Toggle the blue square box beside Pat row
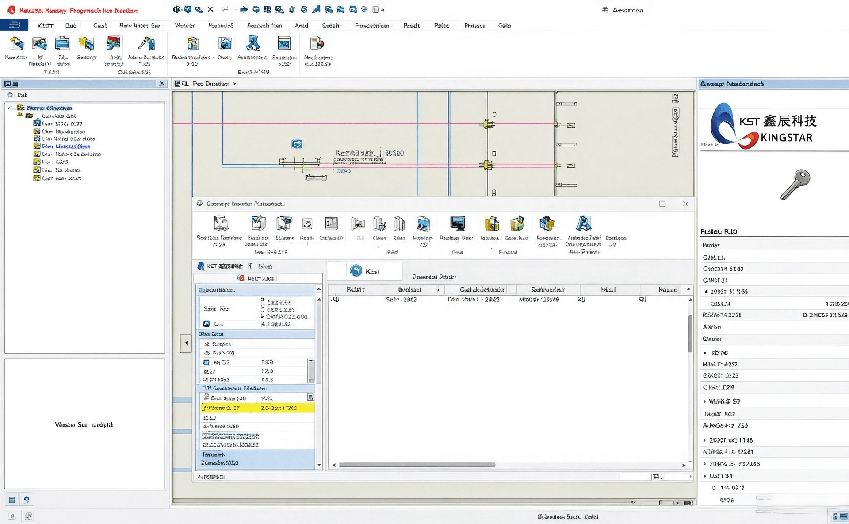This screenshot has width=849, height=524. [x=206, y=362]
